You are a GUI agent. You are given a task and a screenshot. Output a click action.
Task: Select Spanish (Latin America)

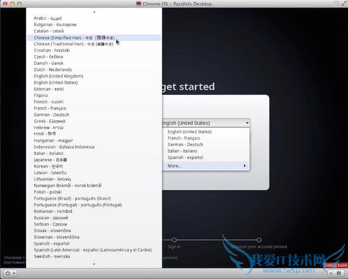[93, 250]
